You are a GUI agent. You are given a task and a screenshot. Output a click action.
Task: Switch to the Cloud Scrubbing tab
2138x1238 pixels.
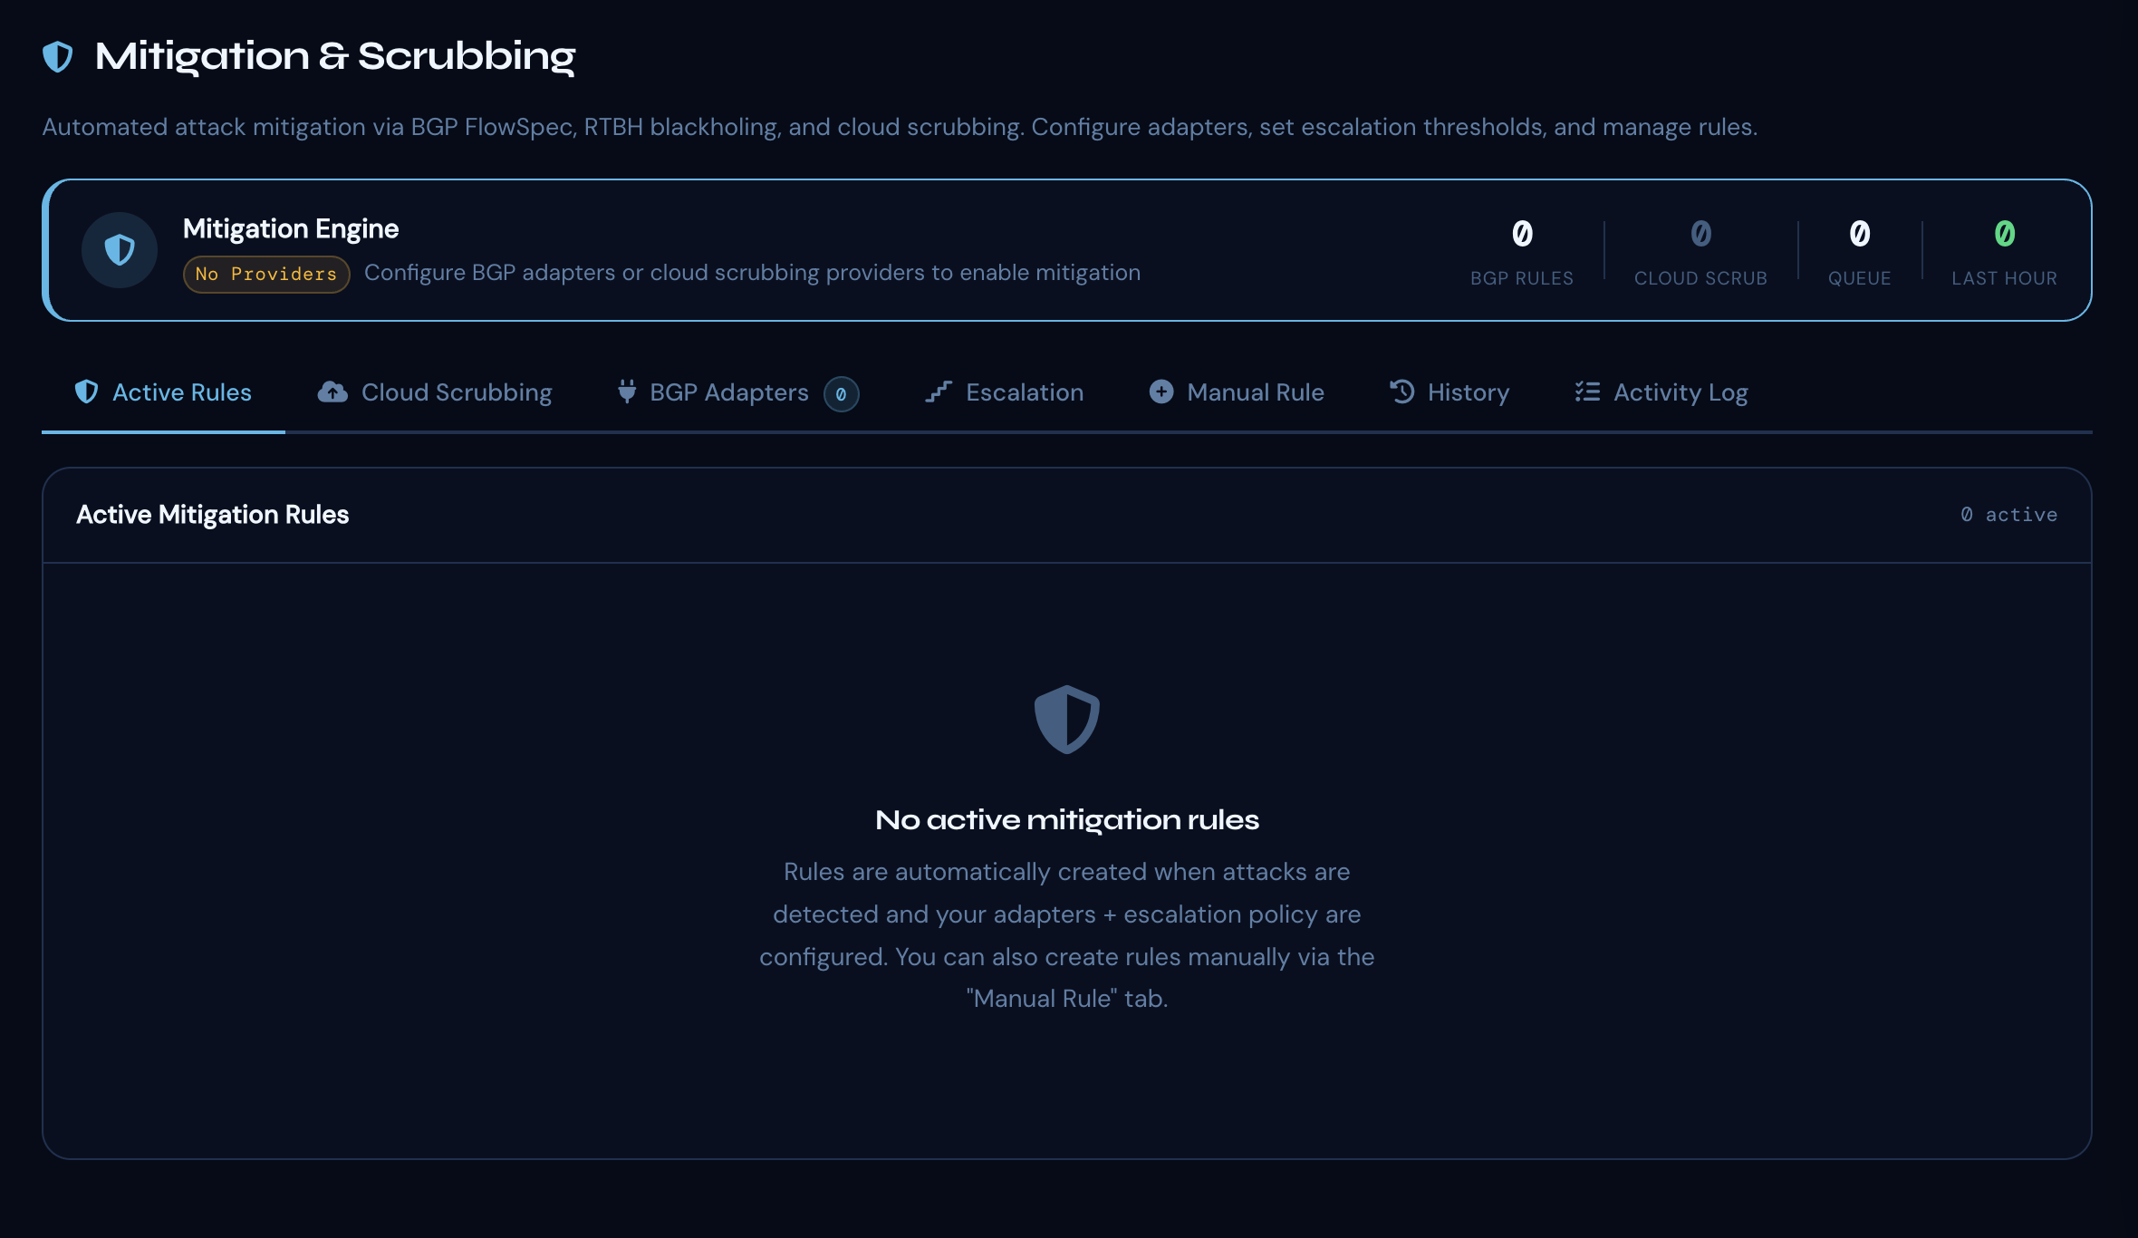click(456, 392)
